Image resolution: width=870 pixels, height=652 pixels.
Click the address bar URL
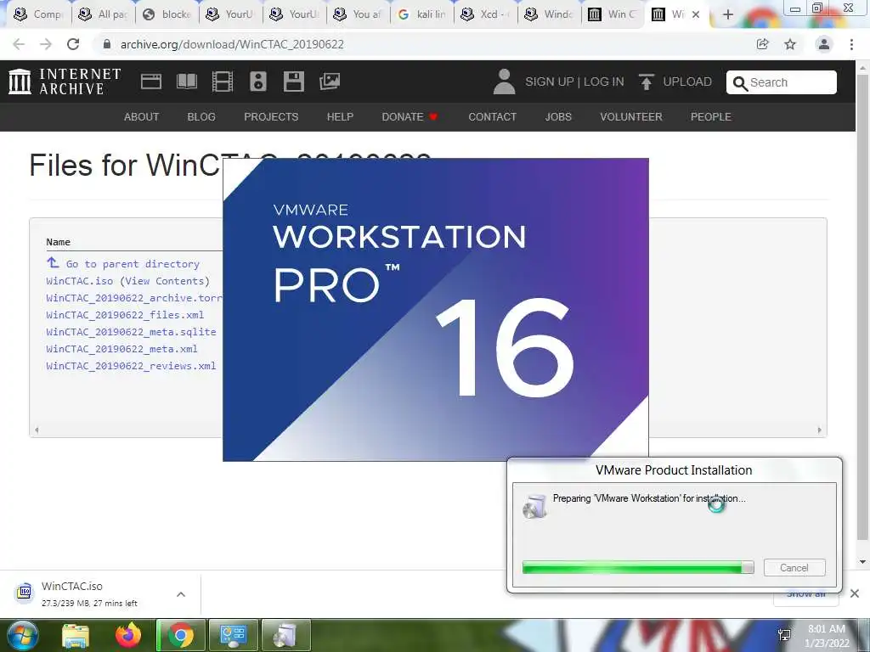click(232, 44)
